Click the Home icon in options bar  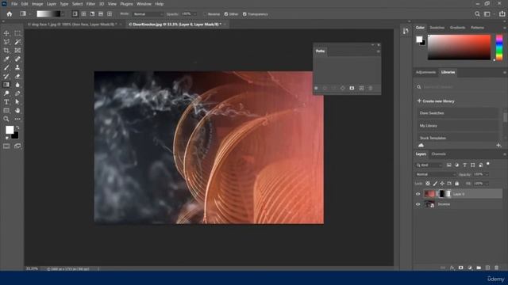click(10, 14)
